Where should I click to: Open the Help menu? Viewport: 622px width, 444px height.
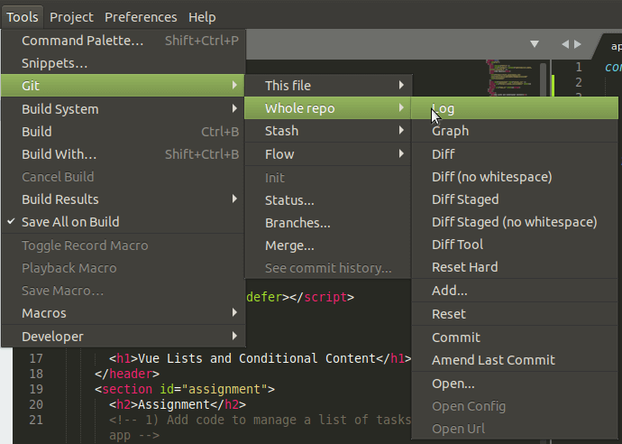pos(202,17)
